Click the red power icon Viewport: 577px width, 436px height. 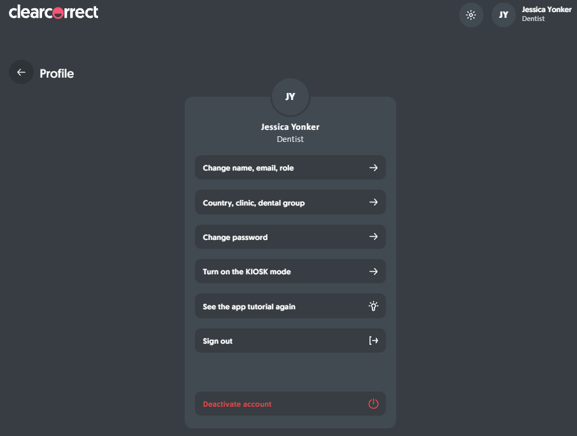point(373,404)
